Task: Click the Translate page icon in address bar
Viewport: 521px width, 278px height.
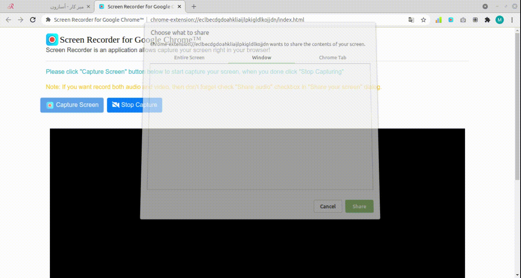Action: [x=411, y=20]
